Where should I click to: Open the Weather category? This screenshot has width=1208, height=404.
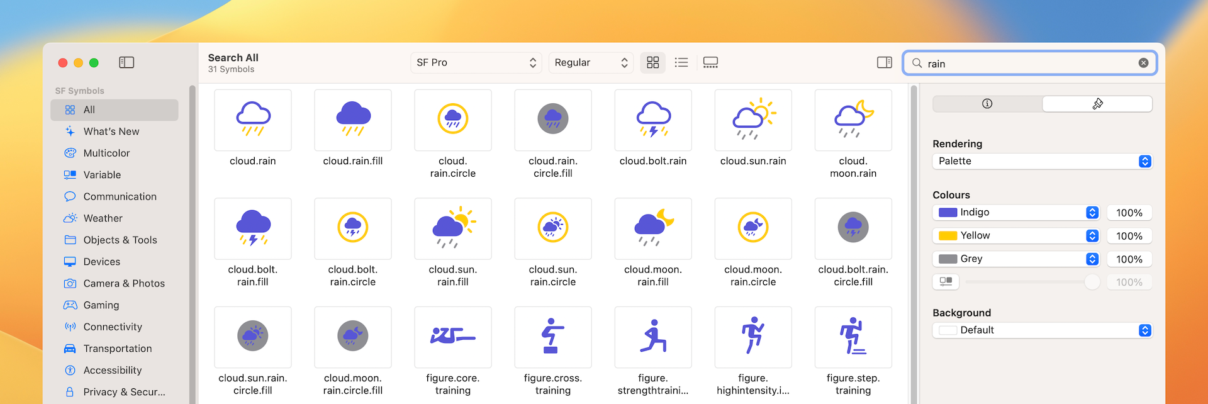103,218
